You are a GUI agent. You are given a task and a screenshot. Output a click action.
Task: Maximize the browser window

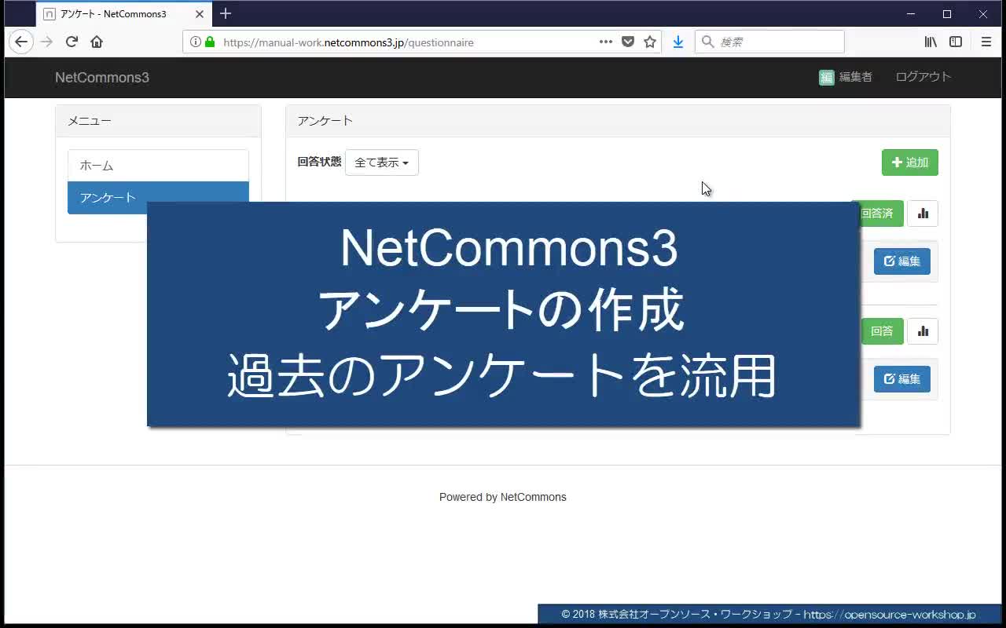947,14
